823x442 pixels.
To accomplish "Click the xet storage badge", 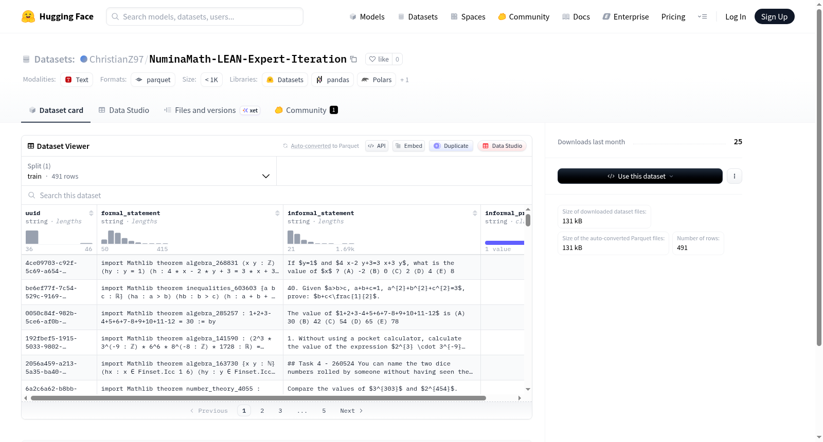I will (x=251, y=110).
